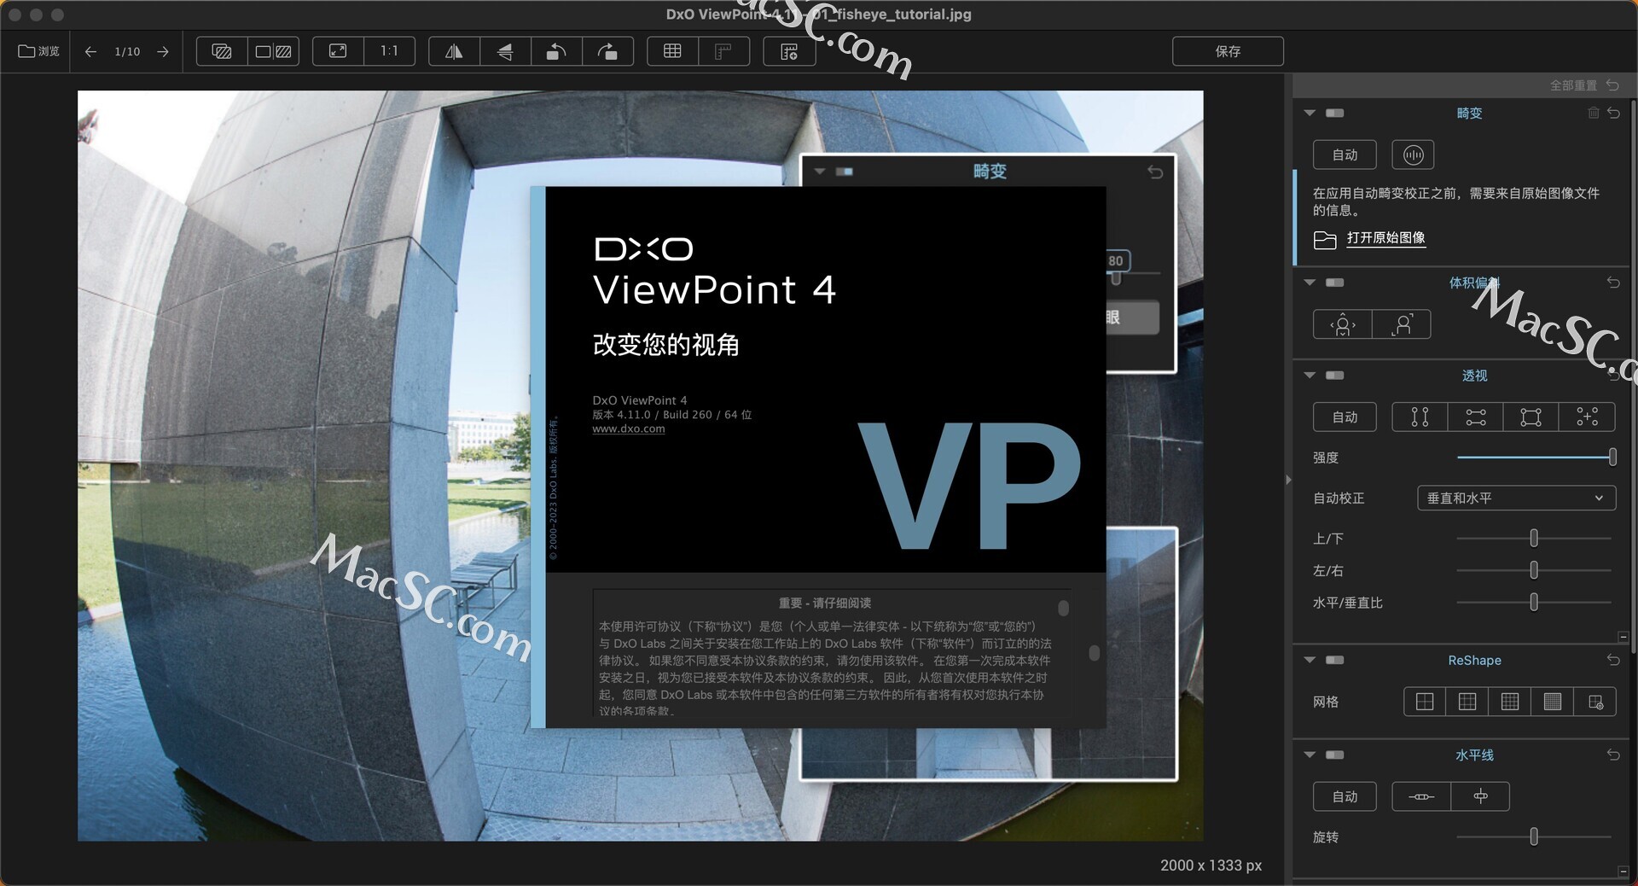Screen dimensions: 1638x886
Task: Select the overlaid before/after compare view
Action: point(222,51)
